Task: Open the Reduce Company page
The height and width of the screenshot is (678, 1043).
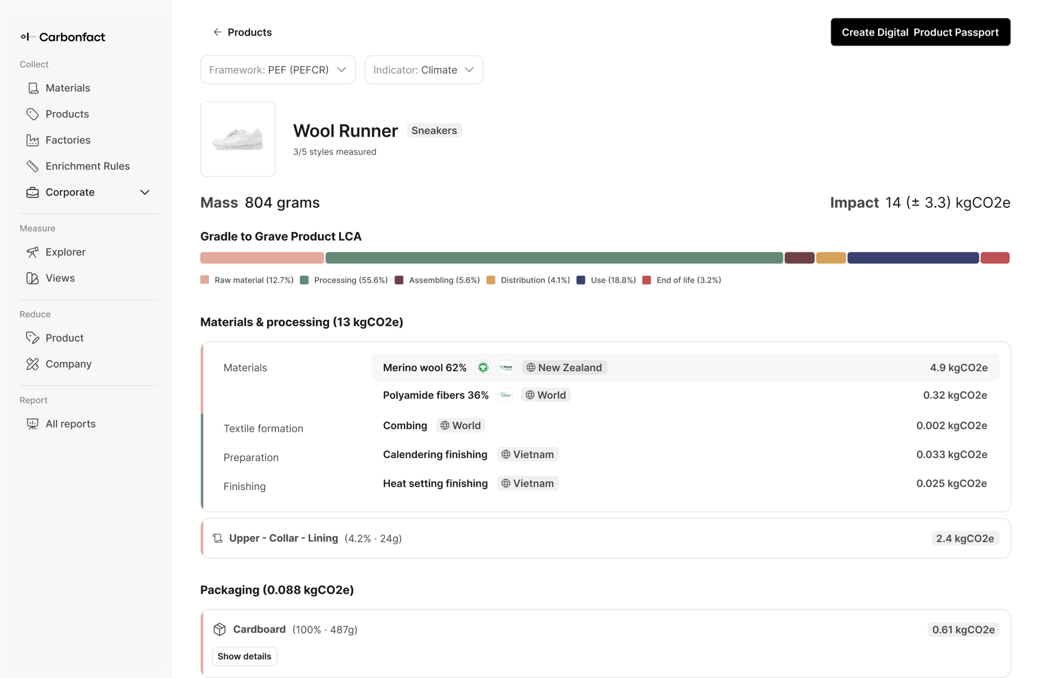Action: click(x=68, y=364)
